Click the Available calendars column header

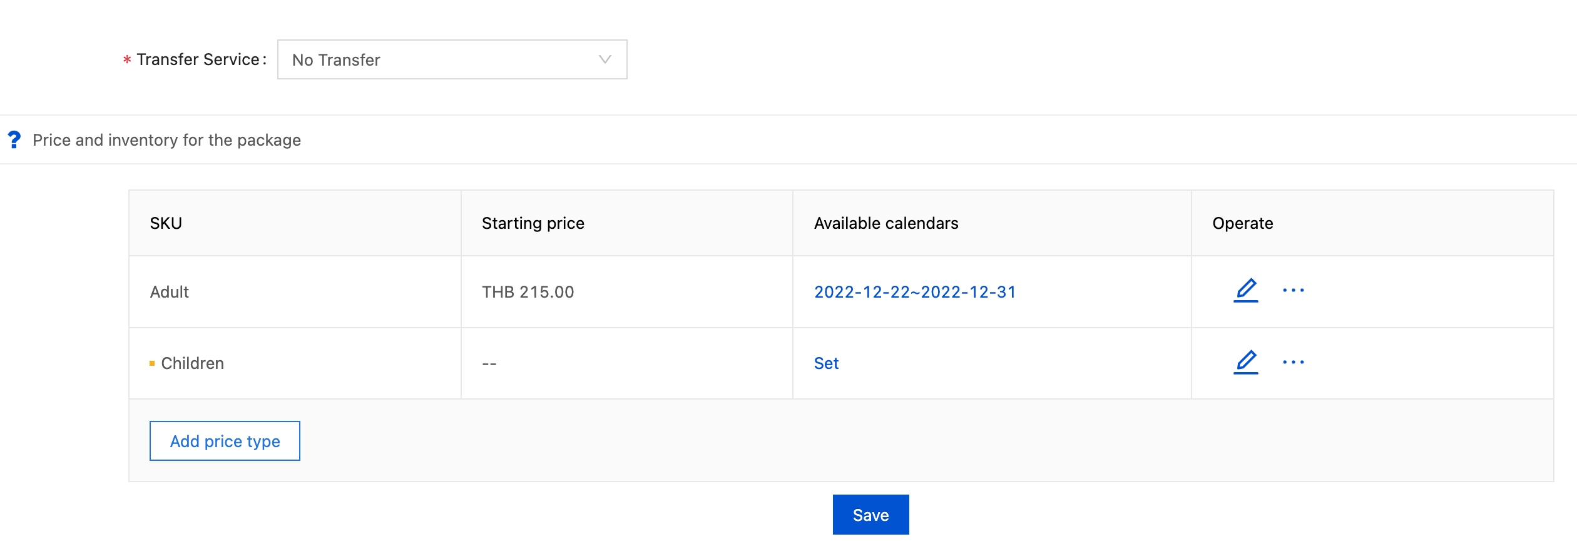point(885,223)
